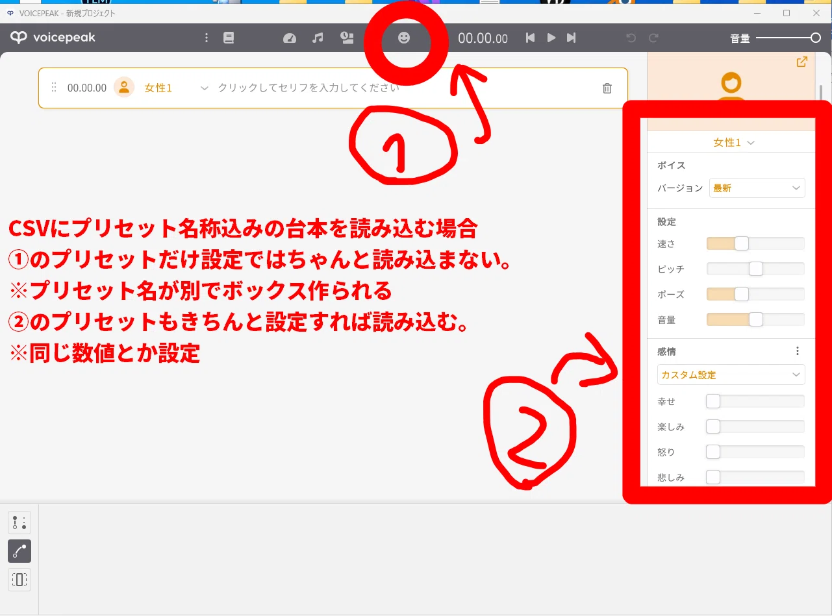832x616 pixels.
Task: Click the 感情 section heading
Action: [667, 351]
